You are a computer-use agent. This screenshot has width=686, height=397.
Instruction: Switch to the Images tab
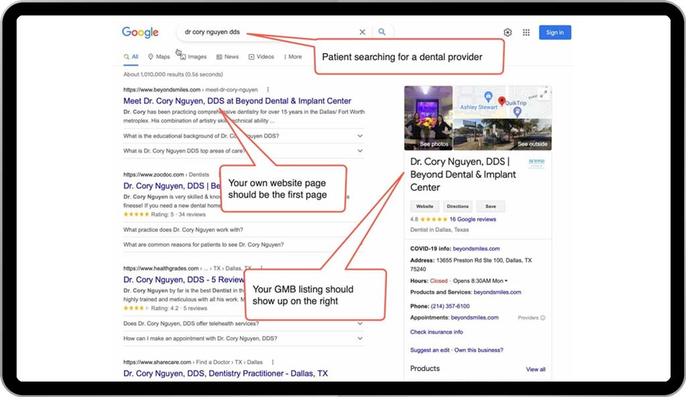click(x=194, y=56)
